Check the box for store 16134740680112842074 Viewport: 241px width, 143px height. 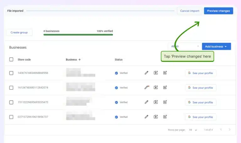tap(11, 88)
